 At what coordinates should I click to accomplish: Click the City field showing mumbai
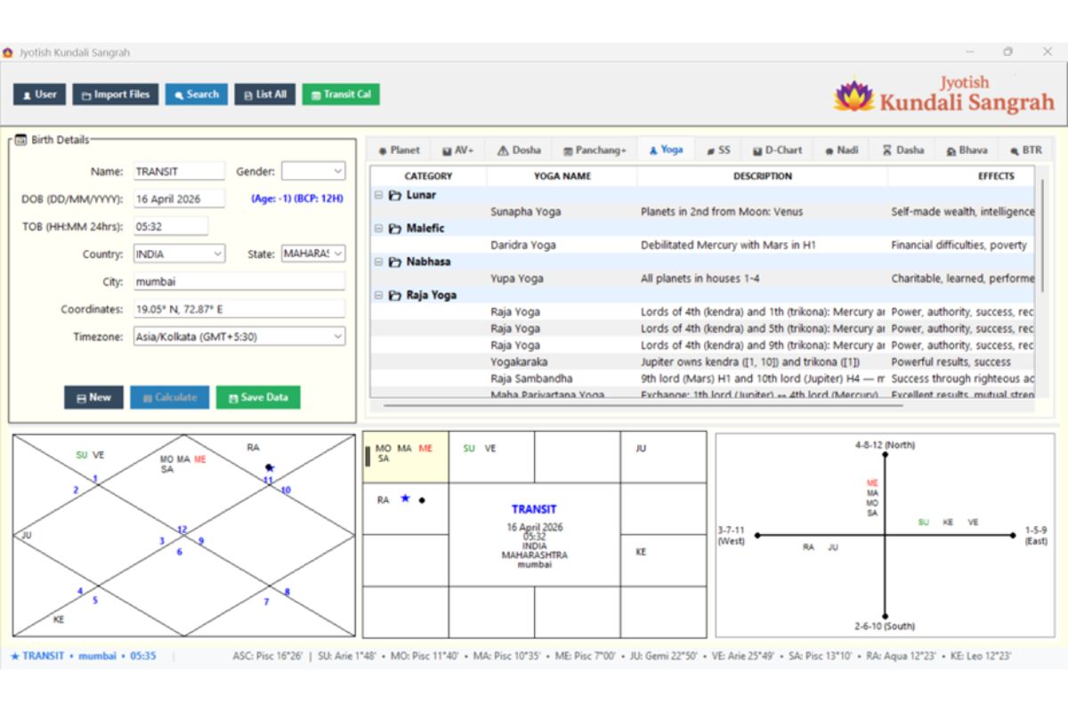239,281
